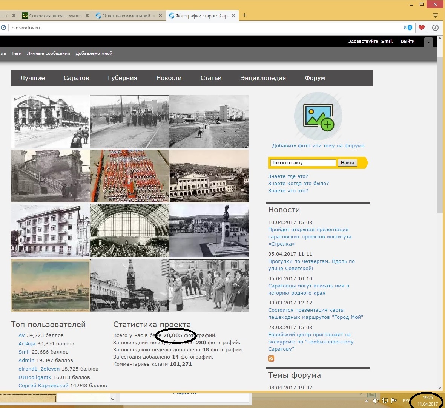445x408 pixels.
Task: Open the red parade photo thumbnail
Action: coord(130,176)
